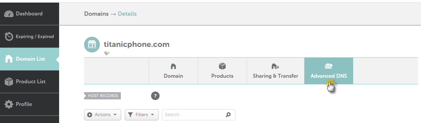Go to Domains breadcrumb link
The width and height of the screenshot is (421, 123).
point(96,14)
